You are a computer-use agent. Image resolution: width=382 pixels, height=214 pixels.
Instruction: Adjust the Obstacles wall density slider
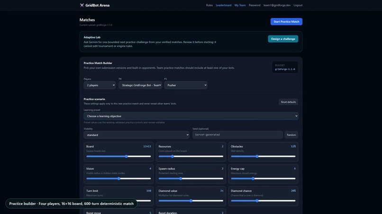(x=263, y=156)
